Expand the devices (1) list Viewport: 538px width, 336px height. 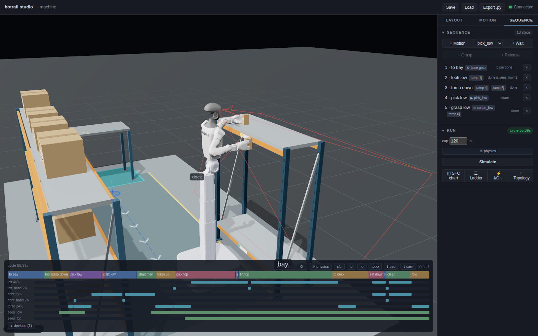click(22, 326)
